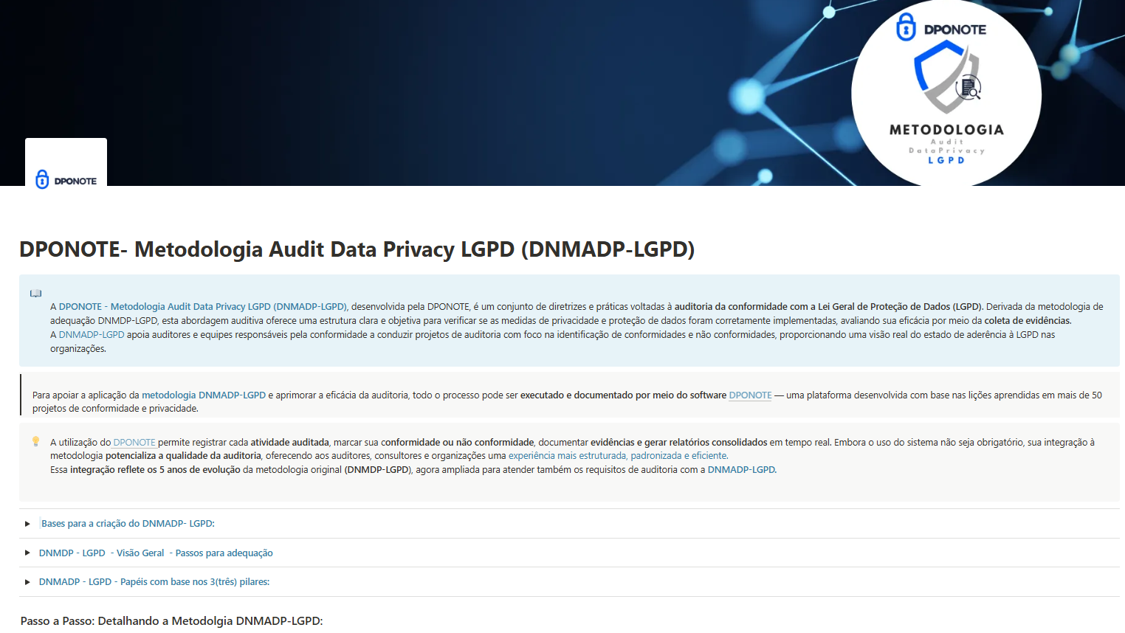This screenshot has width=1125, height=633.
Task: Open the "metodologia DNMADP-LGPD" link
Action: tap(204, 395)
